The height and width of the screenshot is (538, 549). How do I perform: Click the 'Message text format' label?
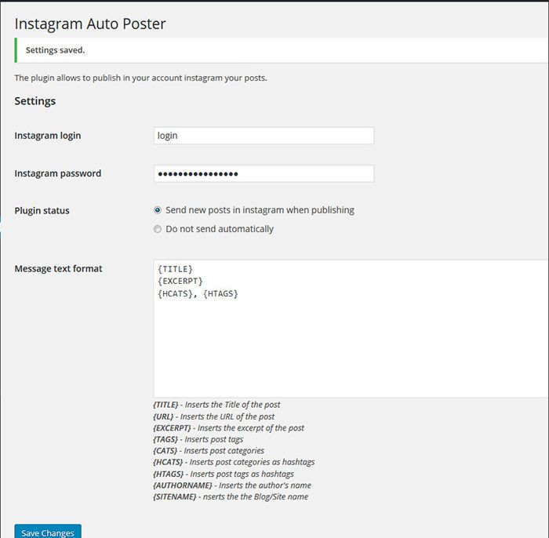(x=59, y=268)
